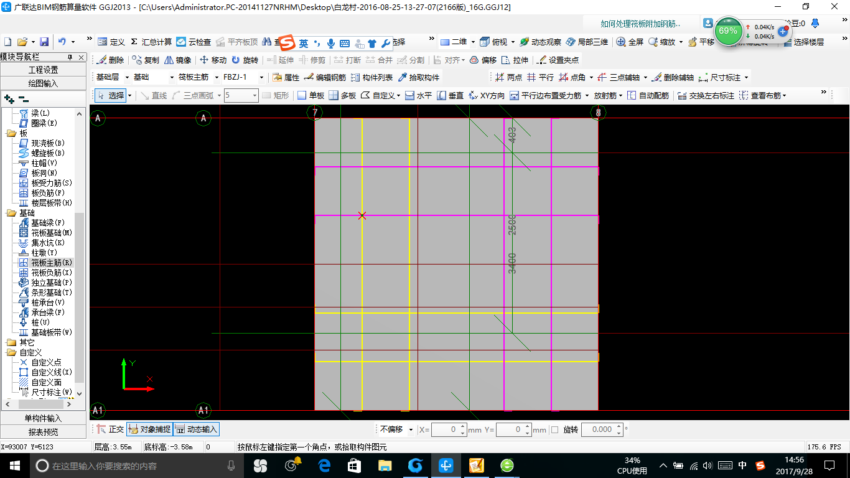The image size is (850, 478).
Task: Click 两点 two-point axis tool
Action: (508, 77)
